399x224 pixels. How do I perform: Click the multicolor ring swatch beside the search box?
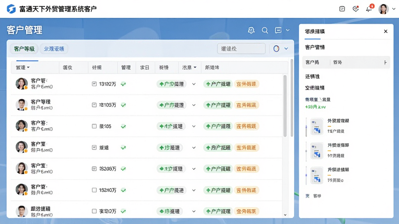point(276,49)
